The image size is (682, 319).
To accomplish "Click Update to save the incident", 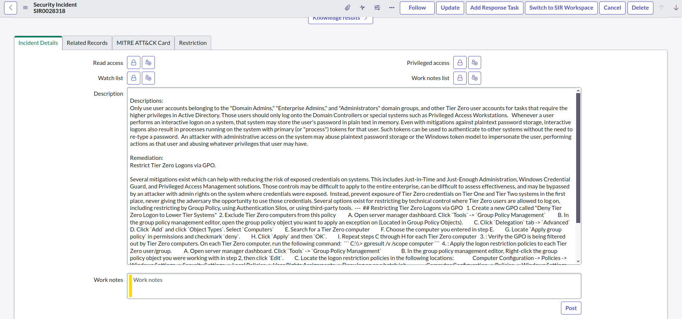I will point(450,8).
